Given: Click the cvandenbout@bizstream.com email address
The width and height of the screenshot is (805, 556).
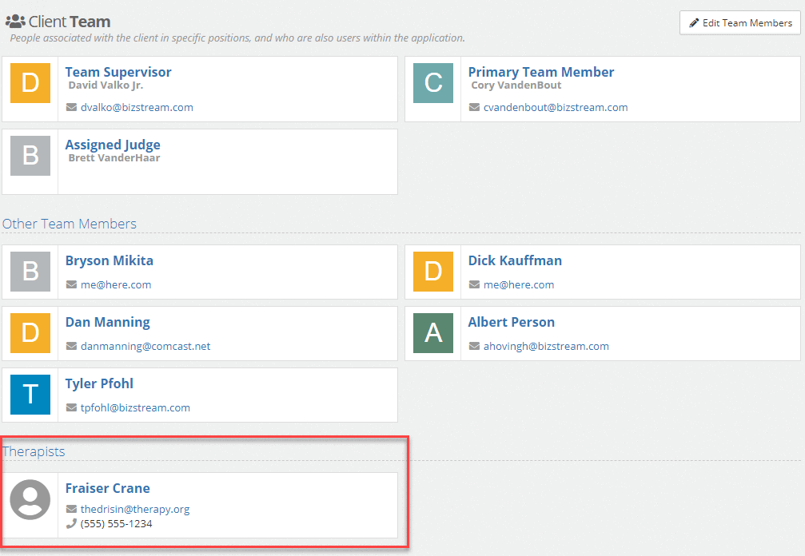Looking at the screenshot, I should (x=556, y=107).
